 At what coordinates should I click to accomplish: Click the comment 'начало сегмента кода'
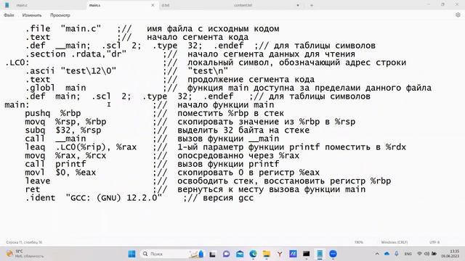[198, 37]
